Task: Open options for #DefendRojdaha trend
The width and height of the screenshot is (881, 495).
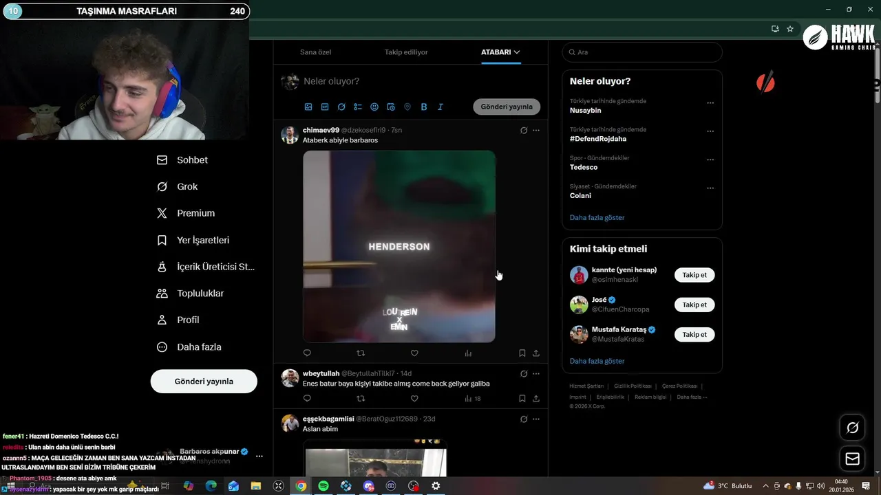Action: click(x=710, y=131)
